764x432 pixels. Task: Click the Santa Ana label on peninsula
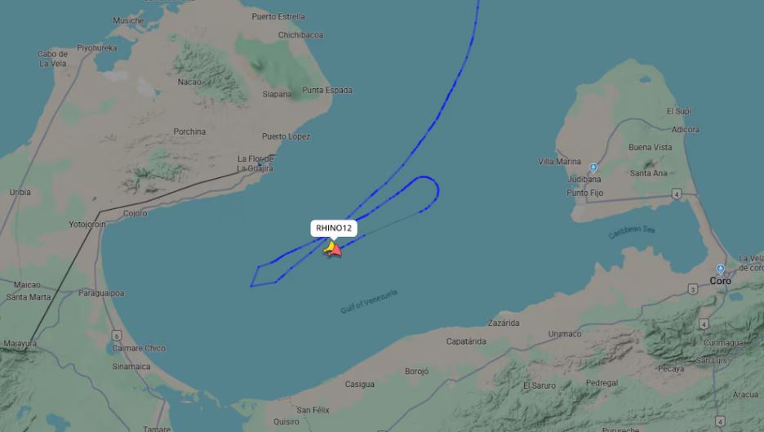click(x=648, y=173)
